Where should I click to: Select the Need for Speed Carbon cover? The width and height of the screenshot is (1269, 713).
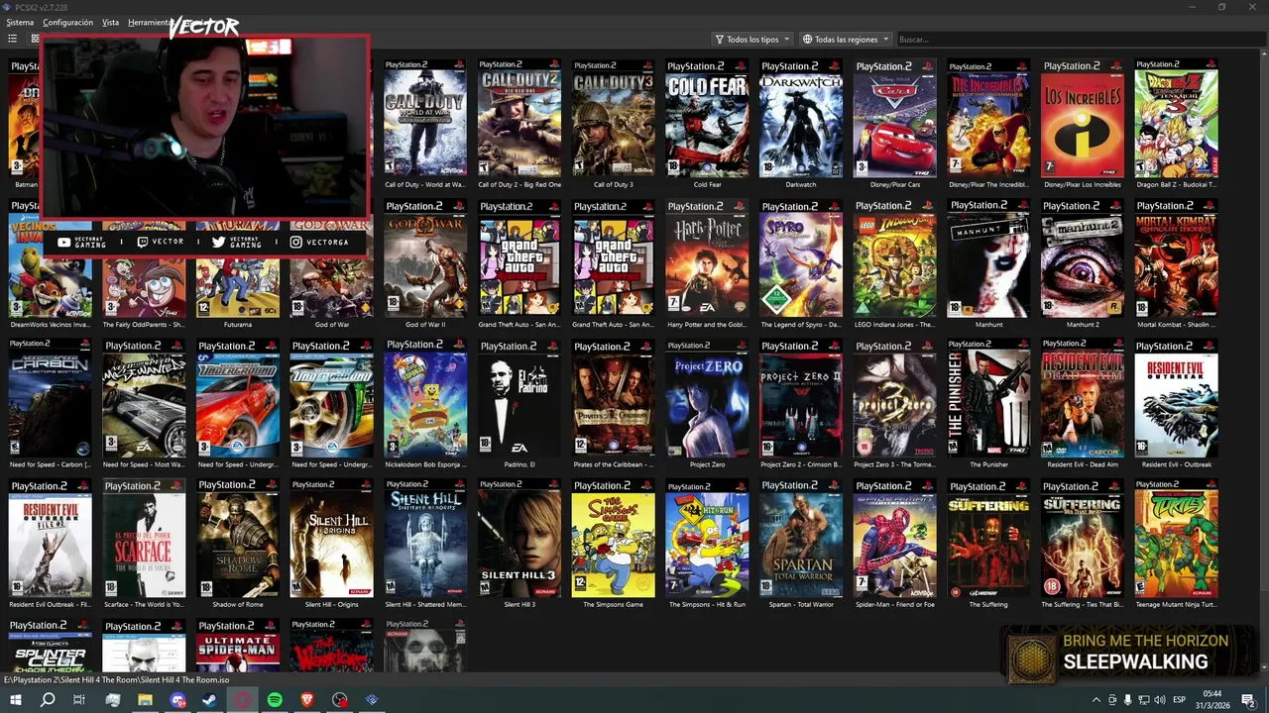pyautogui.click(x=50, y=398)
